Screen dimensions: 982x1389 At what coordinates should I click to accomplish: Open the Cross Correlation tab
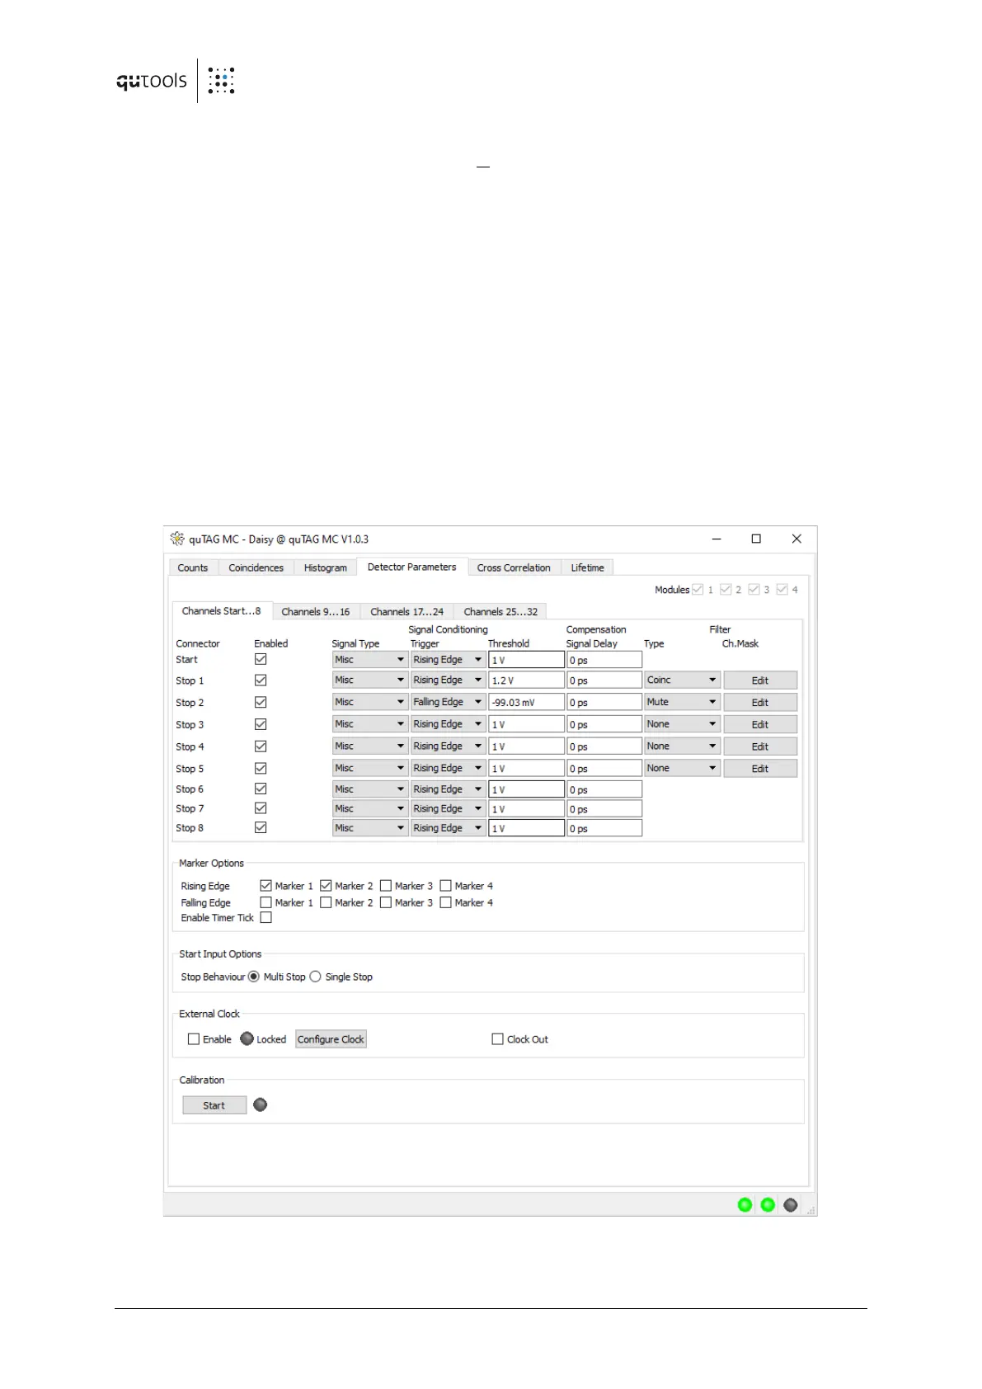pos(514,567)
